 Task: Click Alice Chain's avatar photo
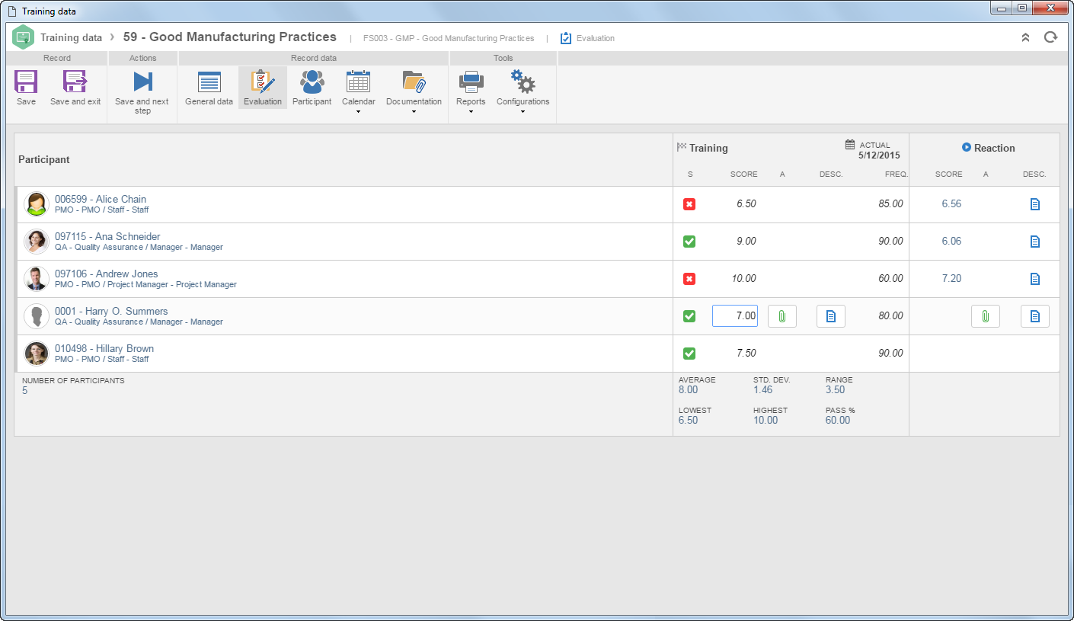coord(37,204)
